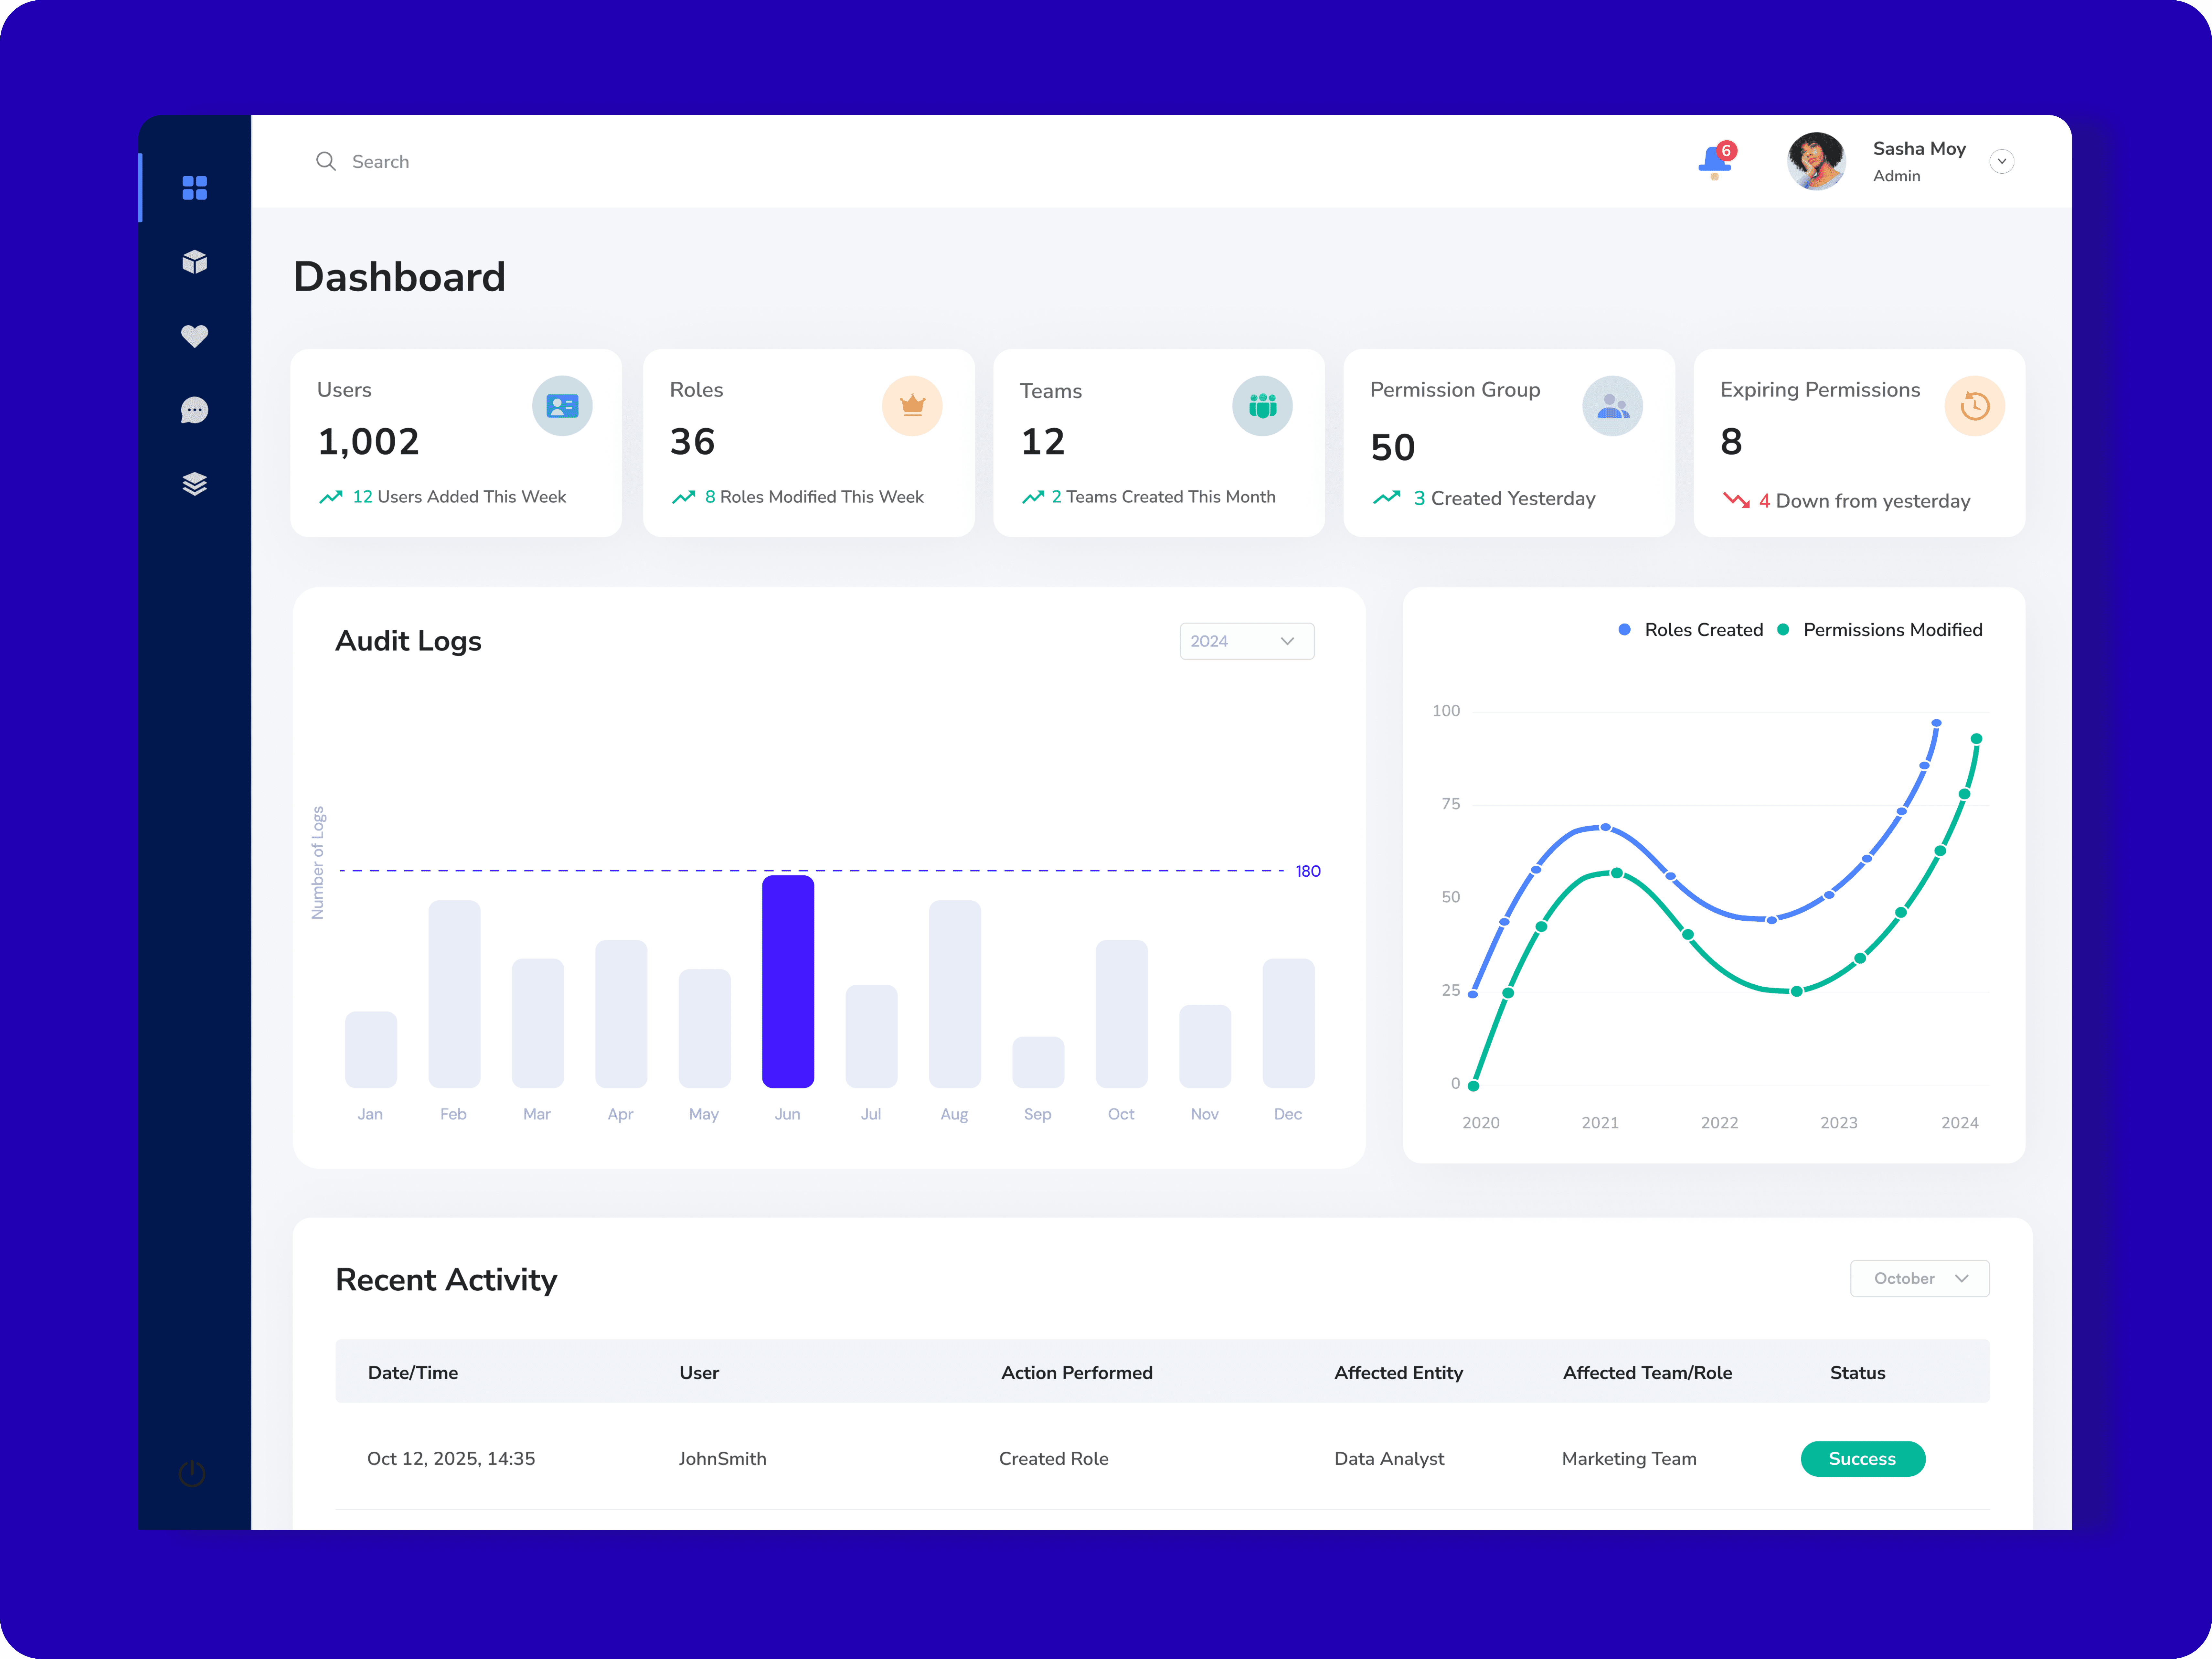The height and width of the screenshot is (1659, 2212).
Task: Select the Feb bar in Audit Logs
Action: pos(454,994)
